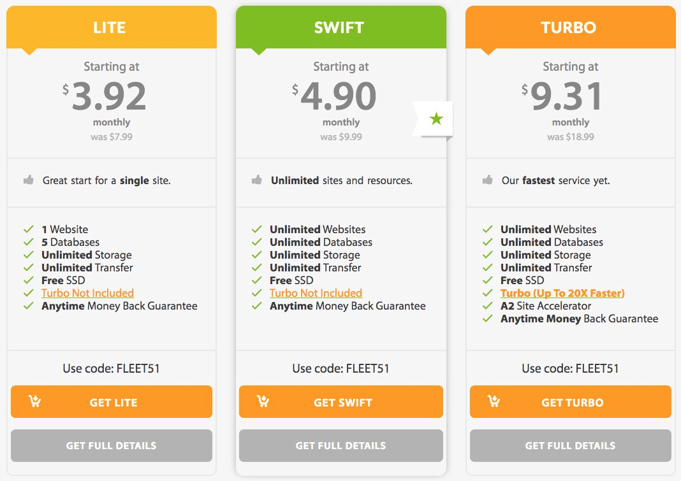
Task: Follow the Lite plan "Turbo Not Included" link
Action: pyautogui.click(x=87, y=293)
